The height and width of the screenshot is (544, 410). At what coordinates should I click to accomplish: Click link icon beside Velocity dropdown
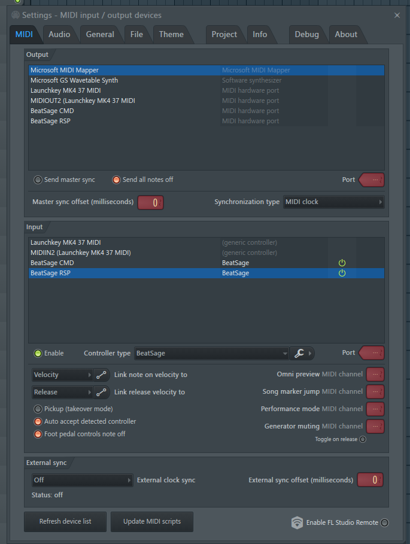pyautogui.click(x=101, y=375)
